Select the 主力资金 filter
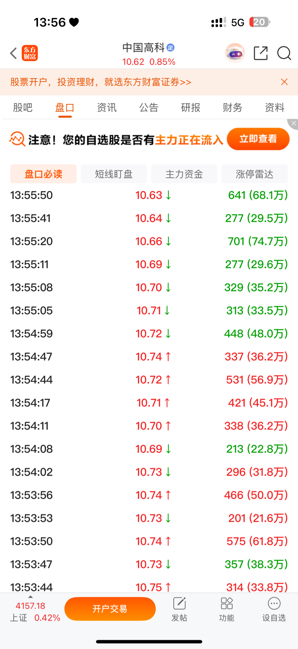The width and height of the screenshot is (298, 649). click(184, 174)
